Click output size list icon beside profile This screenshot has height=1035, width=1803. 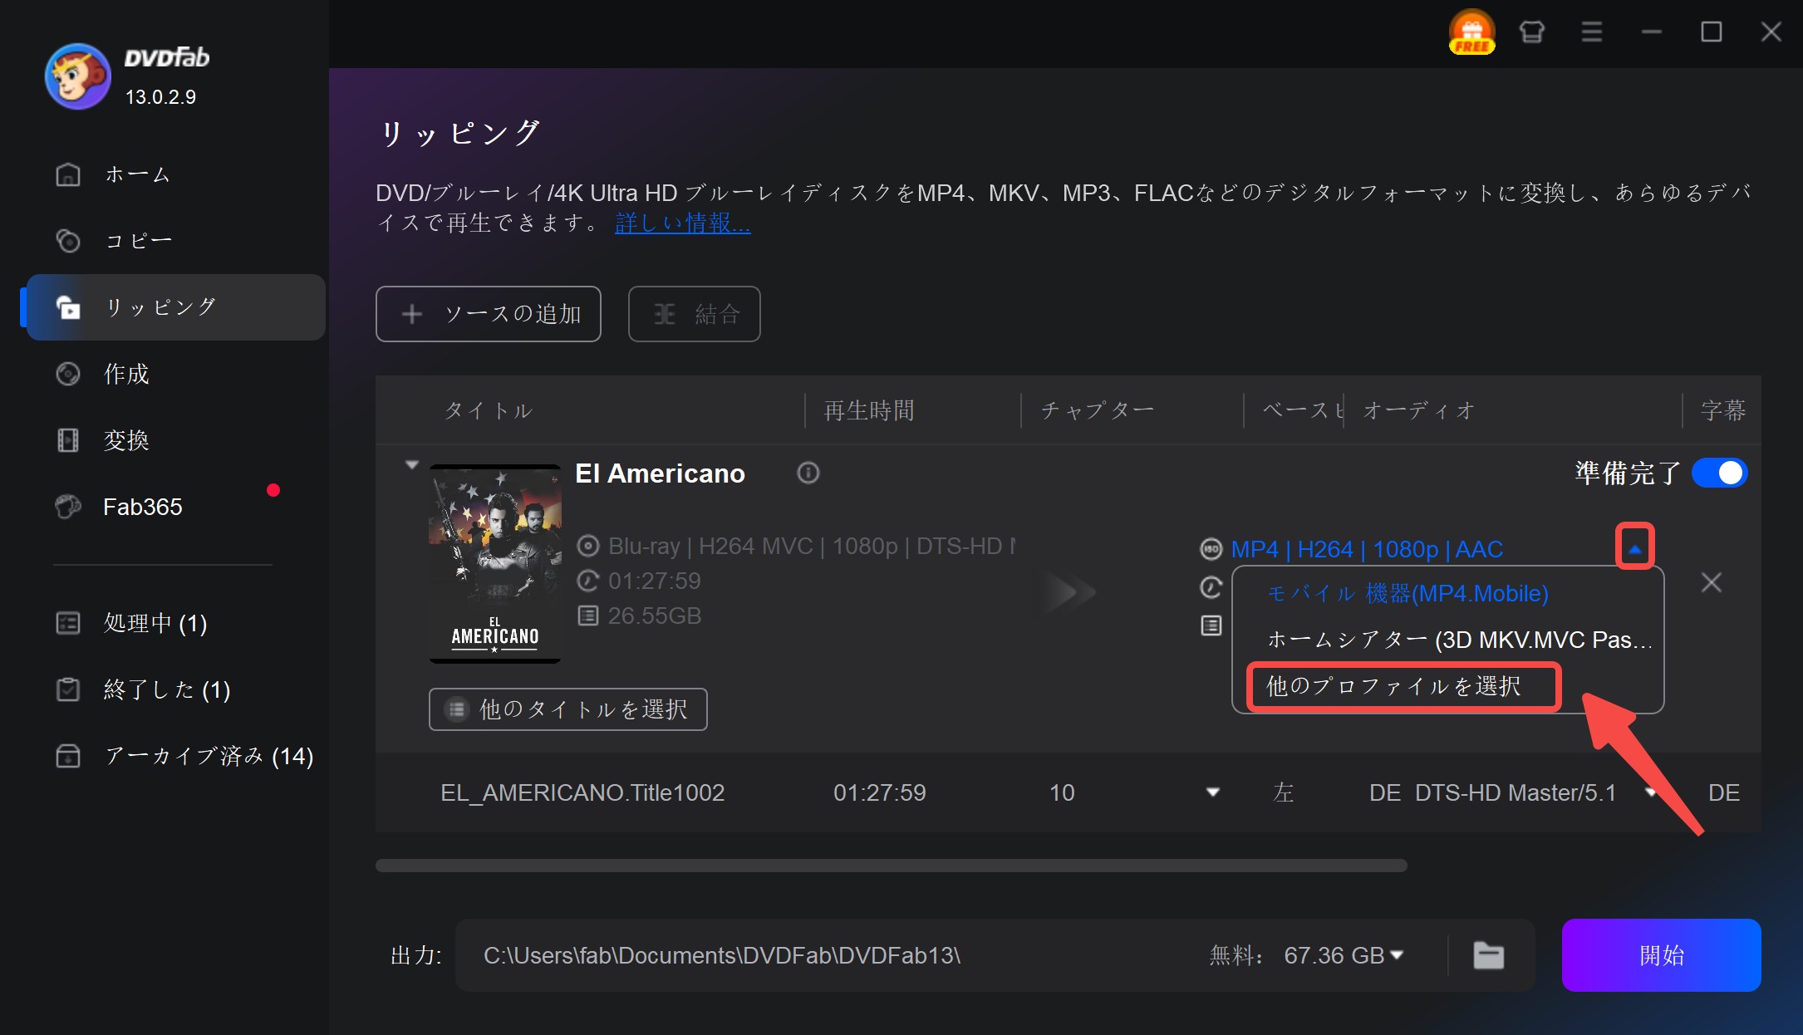(1211, 625)
